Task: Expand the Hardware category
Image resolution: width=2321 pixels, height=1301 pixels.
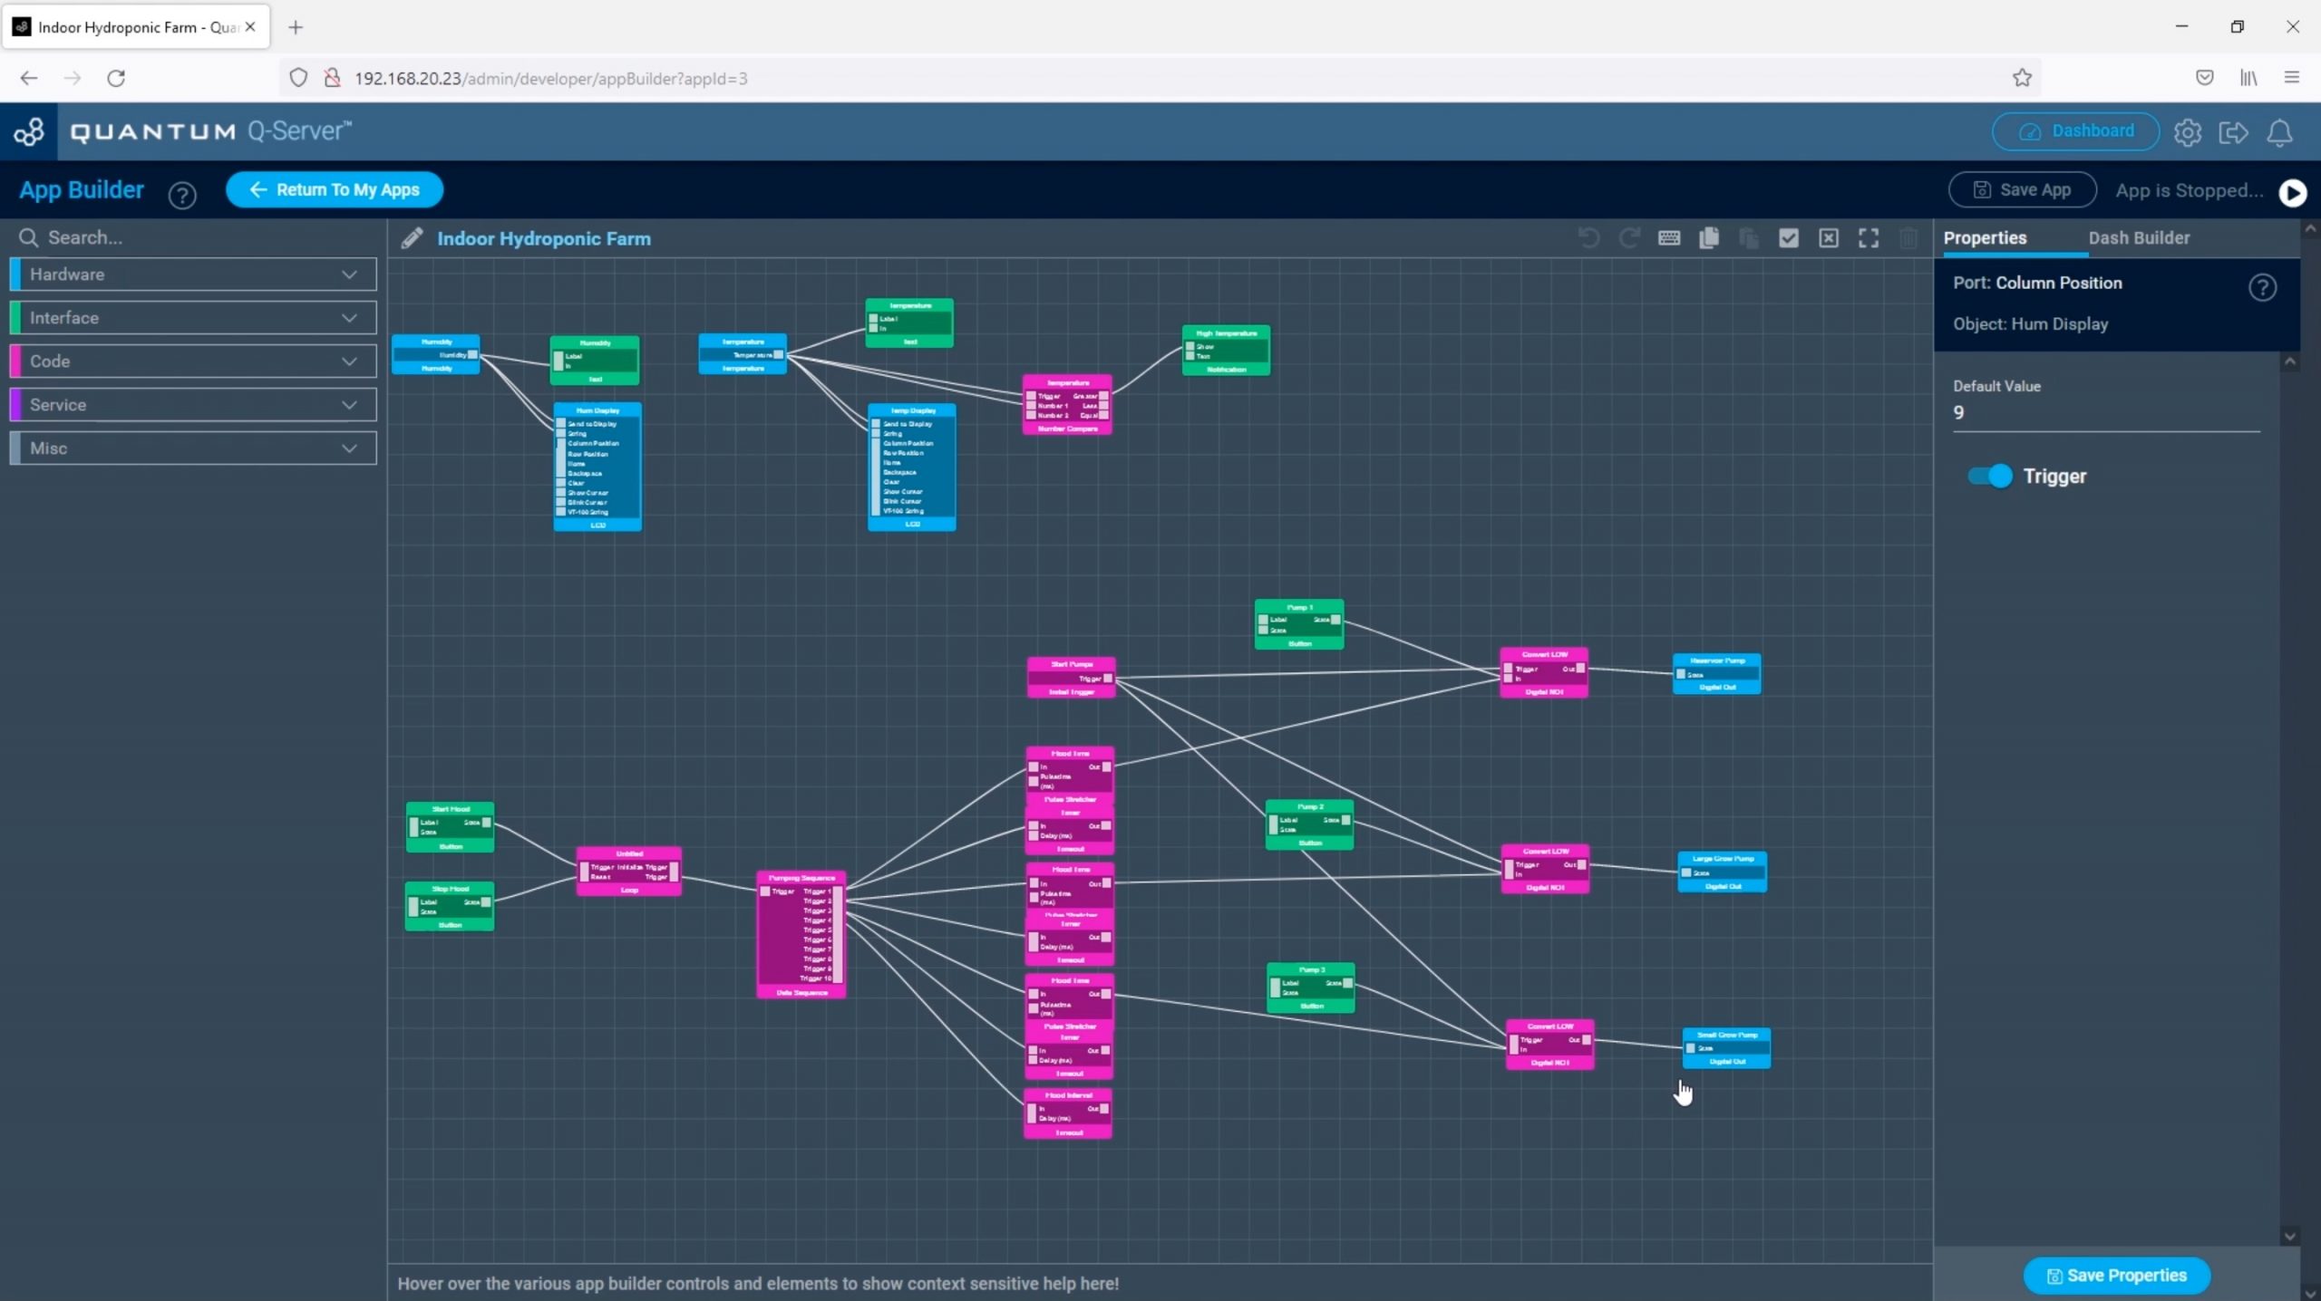Action: [x=193, y=275]
